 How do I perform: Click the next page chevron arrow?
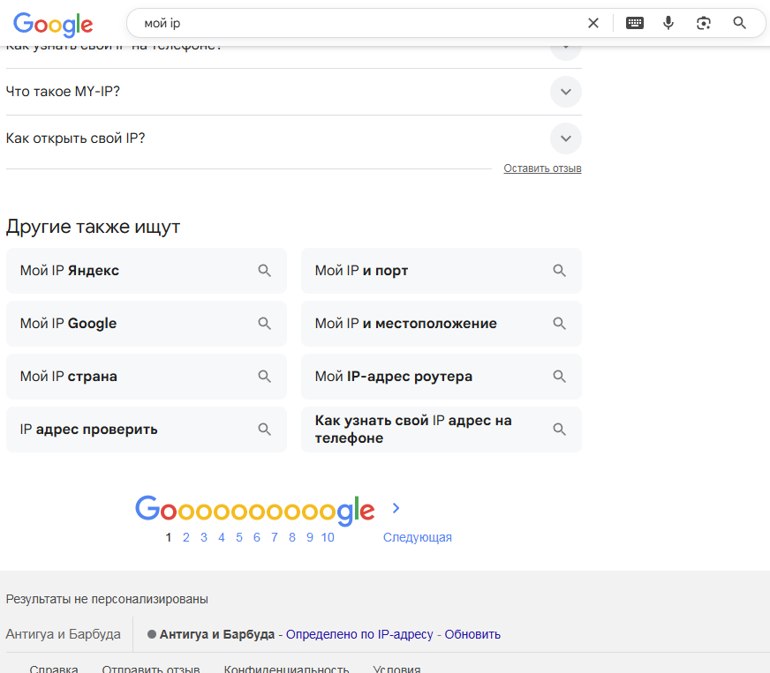coord(396,508)
